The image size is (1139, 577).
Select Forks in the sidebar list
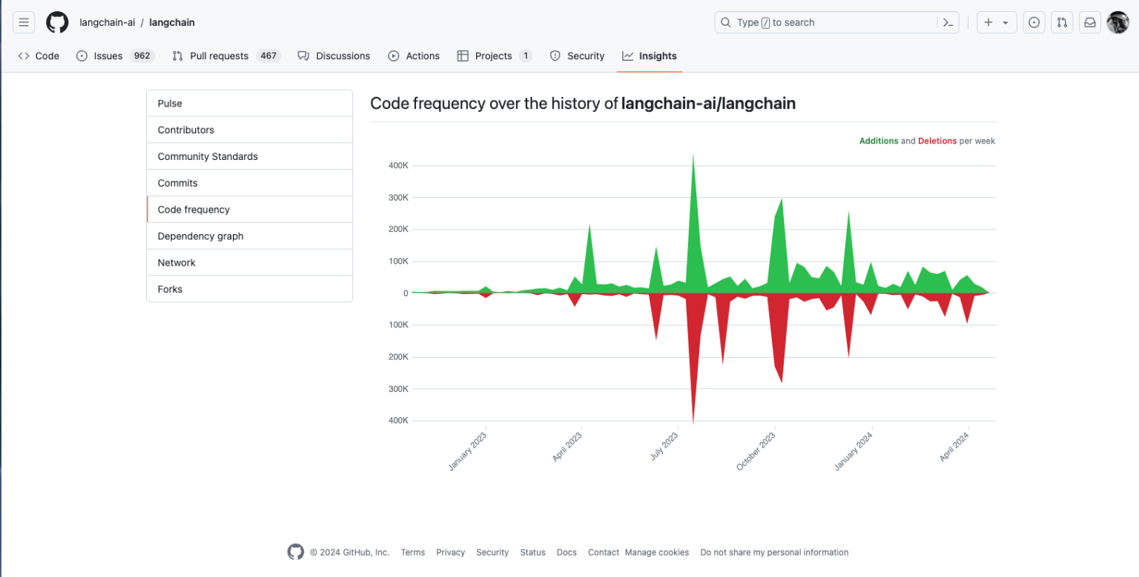pyautogui.click(x=170, y=289)
